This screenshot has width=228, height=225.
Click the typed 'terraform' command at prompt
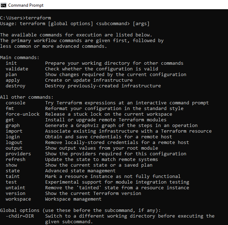[38, 18]
